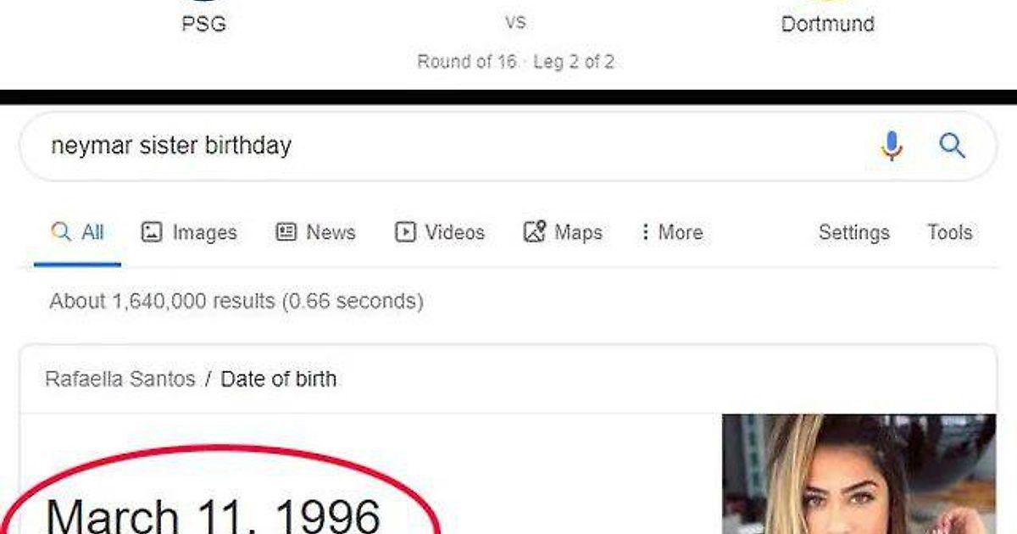Go to the Maps tab
Image resolution: width=1017 pixels, height=534 pixels.
(563, 232)
